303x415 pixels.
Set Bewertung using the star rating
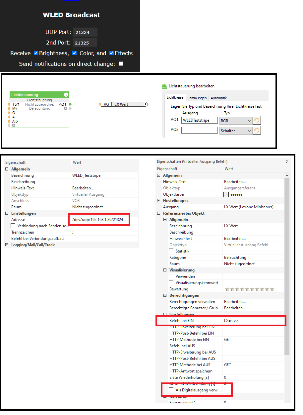click(250, 289)
